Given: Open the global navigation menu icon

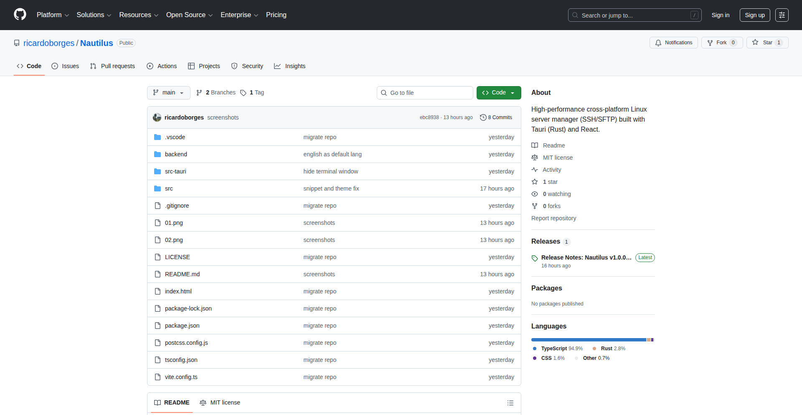Looking at the screenshot, I should click(x=782, y=15).
